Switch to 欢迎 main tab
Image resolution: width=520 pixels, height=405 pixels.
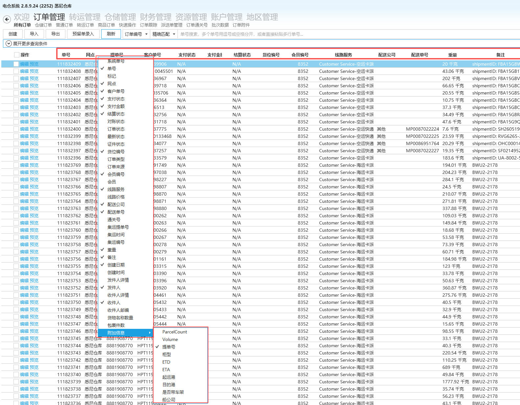click(22, 17)
